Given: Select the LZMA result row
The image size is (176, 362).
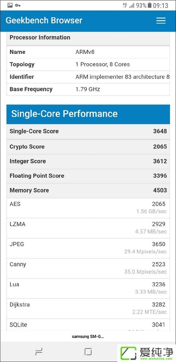Looking at the screenshot, I should [88, 228].
